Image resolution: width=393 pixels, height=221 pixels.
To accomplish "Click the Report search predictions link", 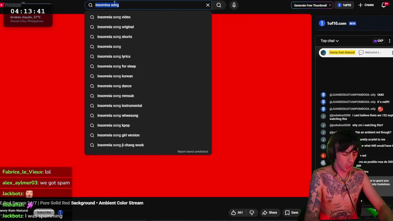I will [193, 152].
